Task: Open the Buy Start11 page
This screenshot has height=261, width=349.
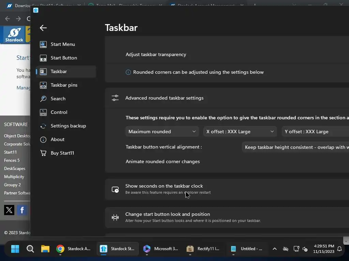Action: coord(66,153)
